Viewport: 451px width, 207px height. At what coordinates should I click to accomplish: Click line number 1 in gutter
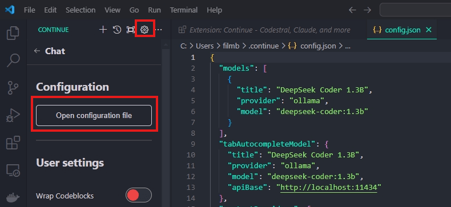[x=193, y=58]
